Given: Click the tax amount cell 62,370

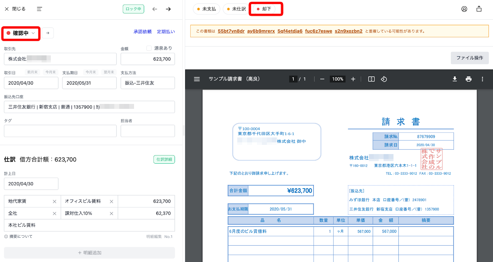Looking at the screenshot, I should [146, 213].
